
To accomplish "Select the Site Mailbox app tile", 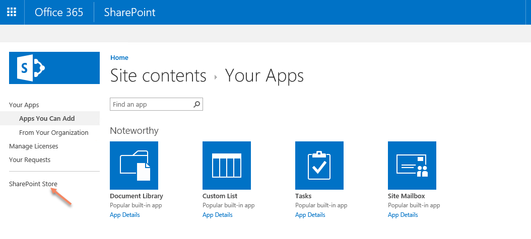I will point(412,166).
